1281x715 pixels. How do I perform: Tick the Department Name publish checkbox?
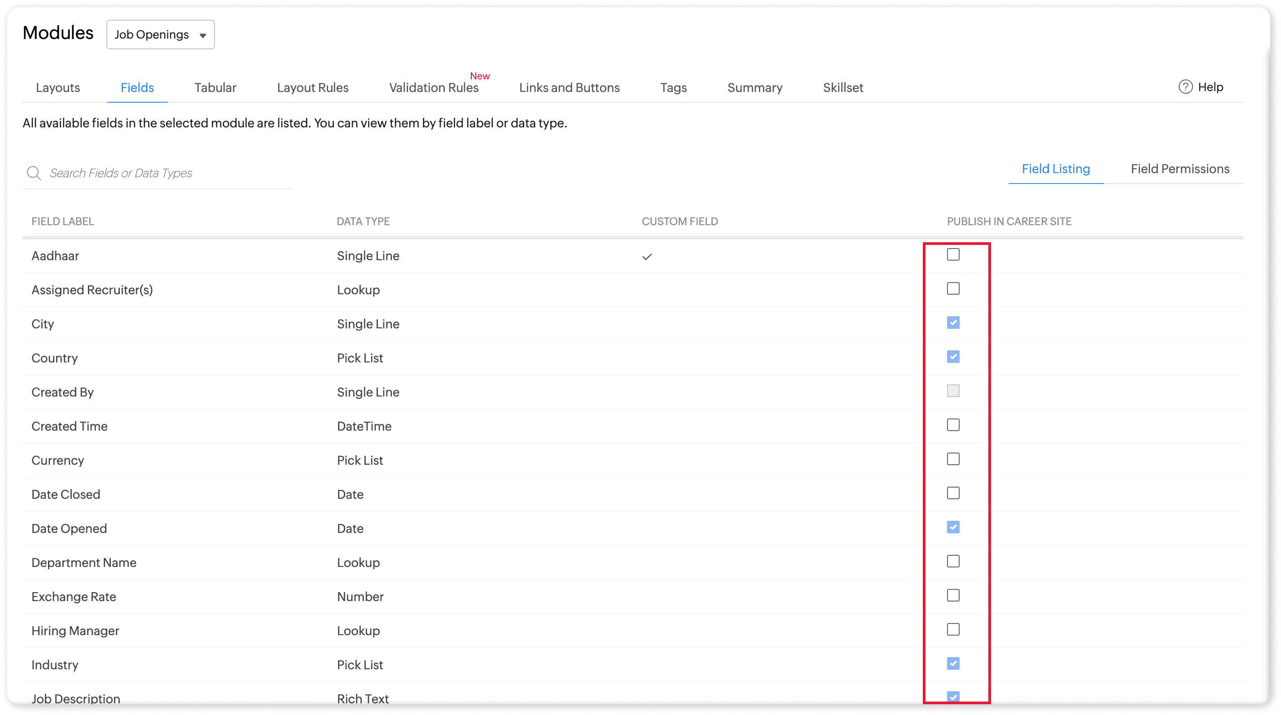[x=953, y=562]
